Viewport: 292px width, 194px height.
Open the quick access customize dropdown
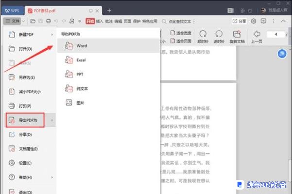point(80,21)
